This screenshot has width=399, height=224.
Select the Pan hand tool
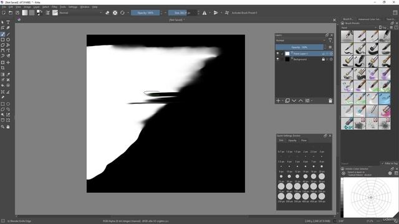[8, 126]
